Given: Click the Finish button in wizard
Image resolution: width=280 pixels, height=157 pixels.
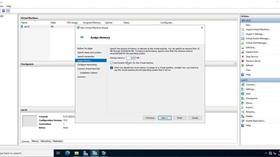Looking at the screenshot, I should 180,118.
